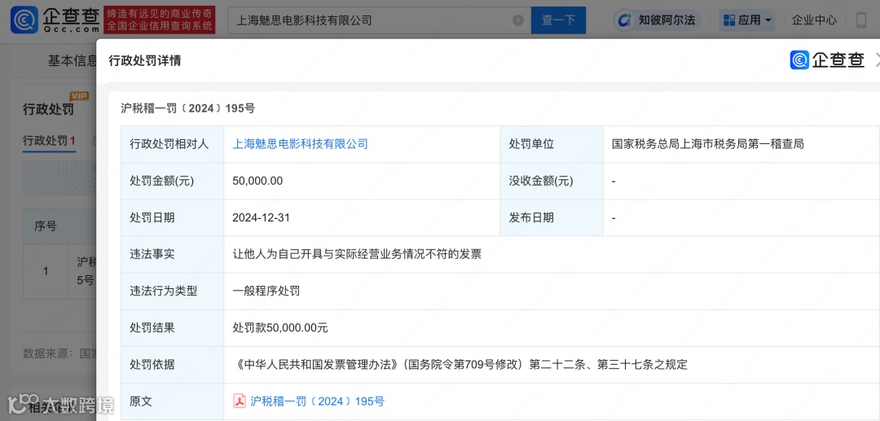Click the PDF icon beside 原文 document

[x=240, y=401]
